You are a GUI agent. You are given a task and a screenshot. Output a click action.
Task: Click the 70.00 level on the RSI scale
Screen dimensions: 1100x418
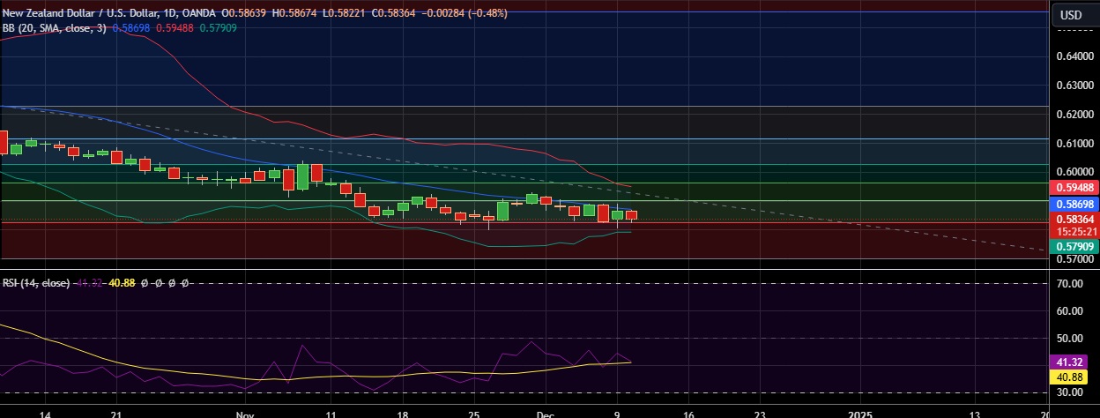pyautogui.click(x=1069, y=284)
